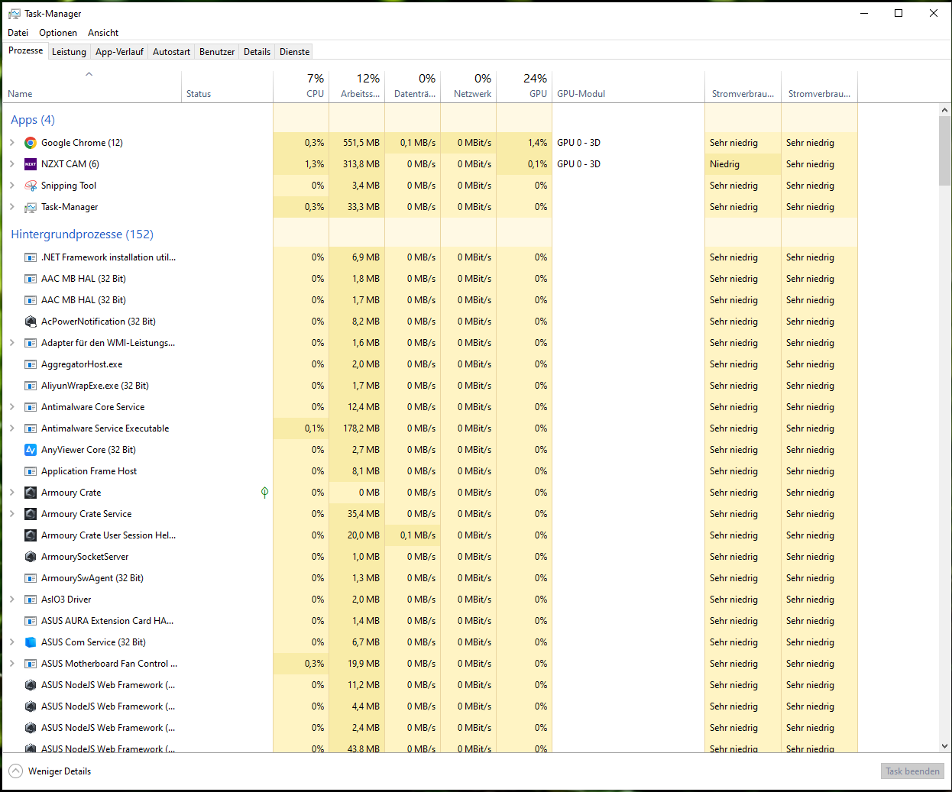Switch to the Dienste tab
Screen dimensions: 952x792
point(294,52)
